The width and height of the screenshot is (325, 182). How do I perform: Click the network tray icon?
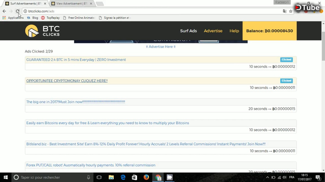coord(279,177)
